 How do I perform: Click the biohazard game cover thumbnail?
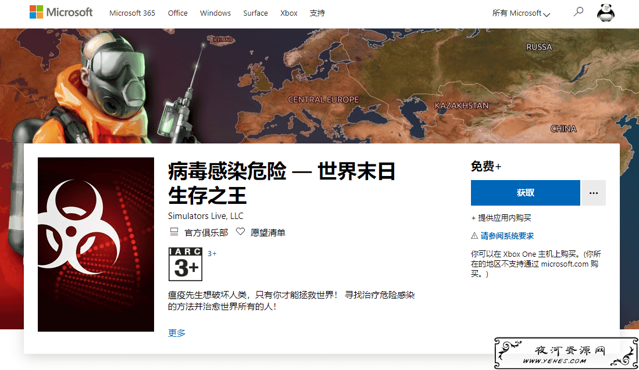(x=96, y=244)
